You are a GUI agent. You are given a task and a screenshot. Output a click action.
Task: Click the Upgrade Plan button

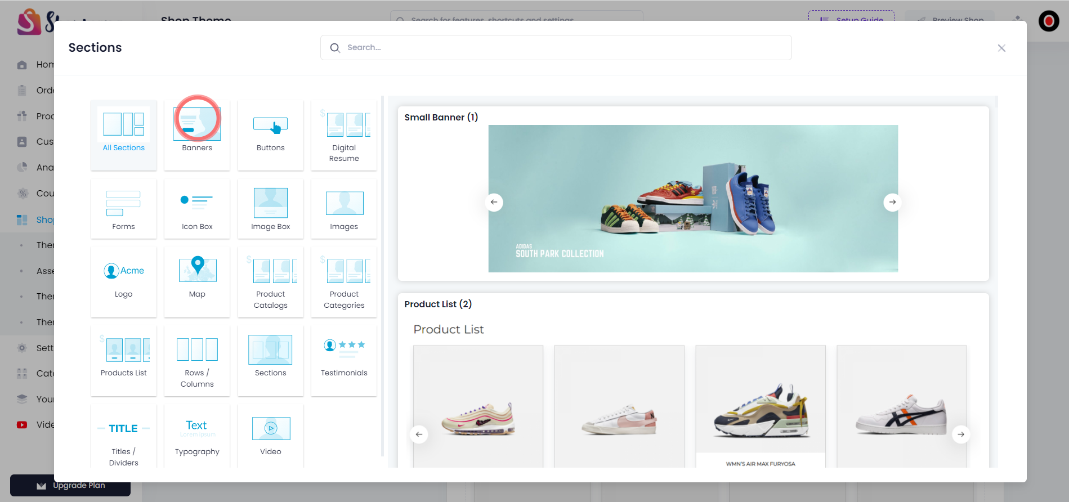click(70, 485)
